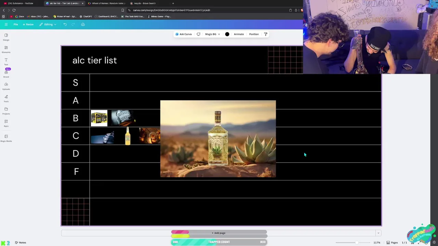Switch to the Wheel of Names tab
This screenshot has height=246, width=438.
click(107, 3)
